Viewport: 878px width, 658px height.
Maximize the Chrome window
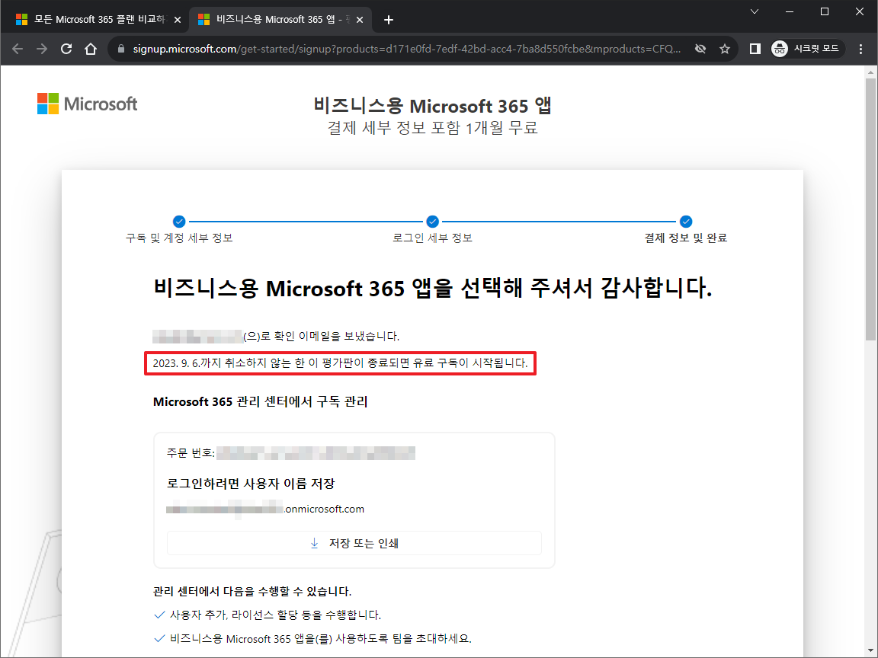[825, 11]
